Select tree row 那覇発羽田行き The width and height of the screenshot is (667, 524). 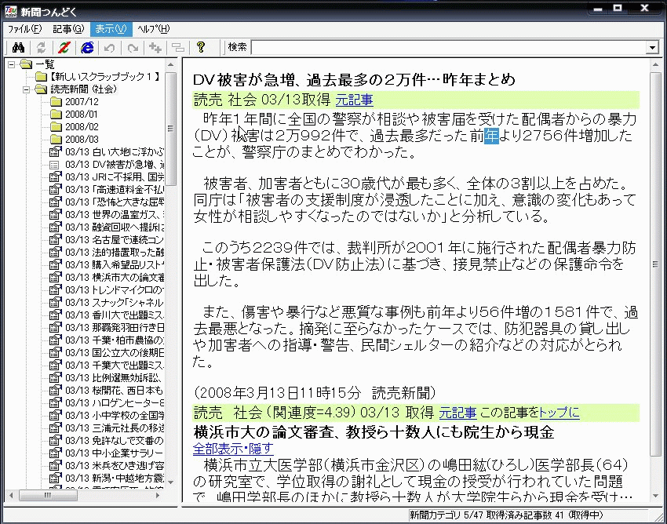(x=115, y=328)
